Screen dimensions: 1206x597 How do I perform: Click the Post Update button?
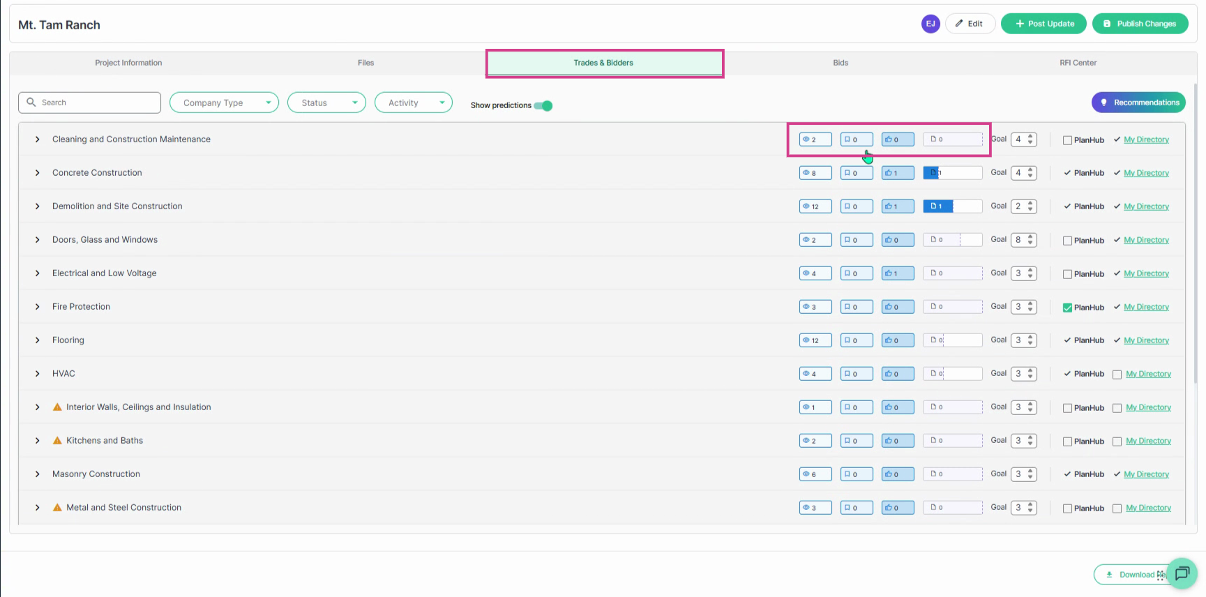(1043, 24)
